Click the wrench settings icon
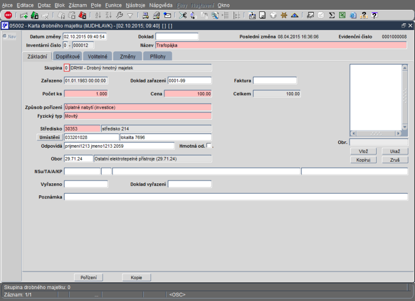Viewport: 415px width, 301px height. [119, 16]
